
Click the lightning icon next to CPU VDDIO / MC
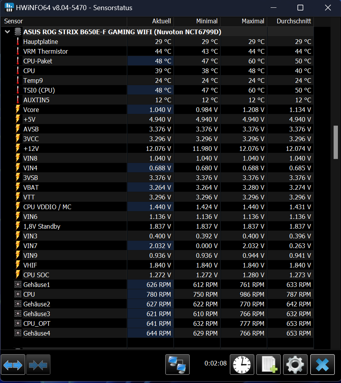pyautogui.click(x=18, y=206)
